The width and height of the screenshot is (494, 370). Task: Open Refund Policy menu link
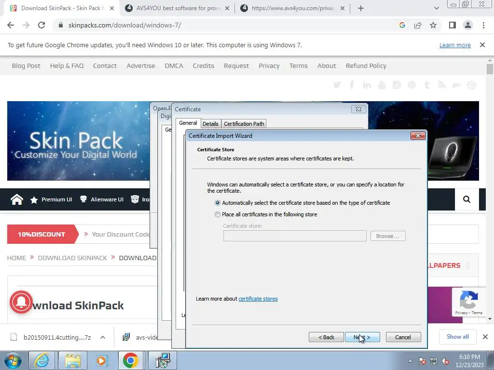pyautogui.click(x=366, y=66)
